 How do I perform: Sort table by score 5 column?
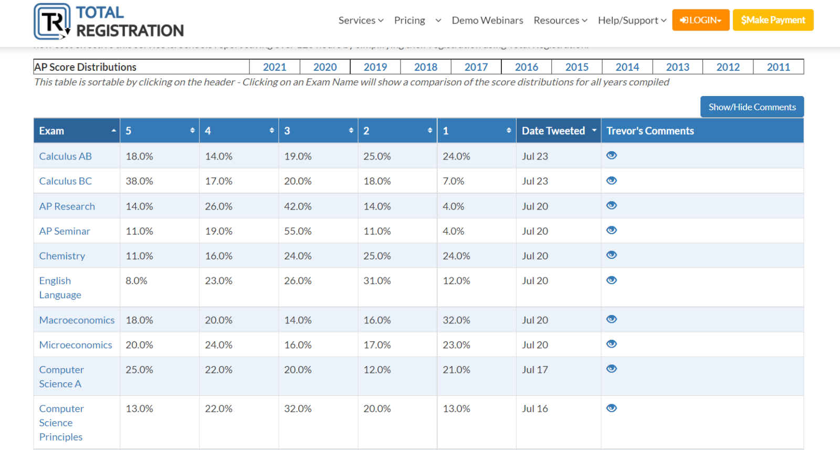point(160,131)
